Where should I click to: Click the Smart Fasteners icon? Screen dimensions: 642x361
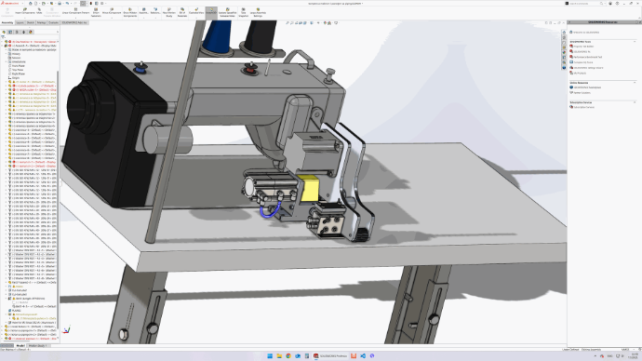click(96, 12)
